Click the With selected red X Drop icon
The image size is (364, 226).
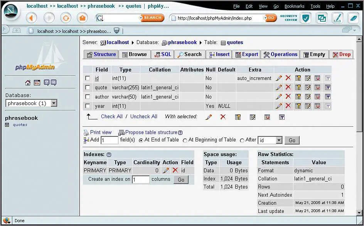point(223,117)
